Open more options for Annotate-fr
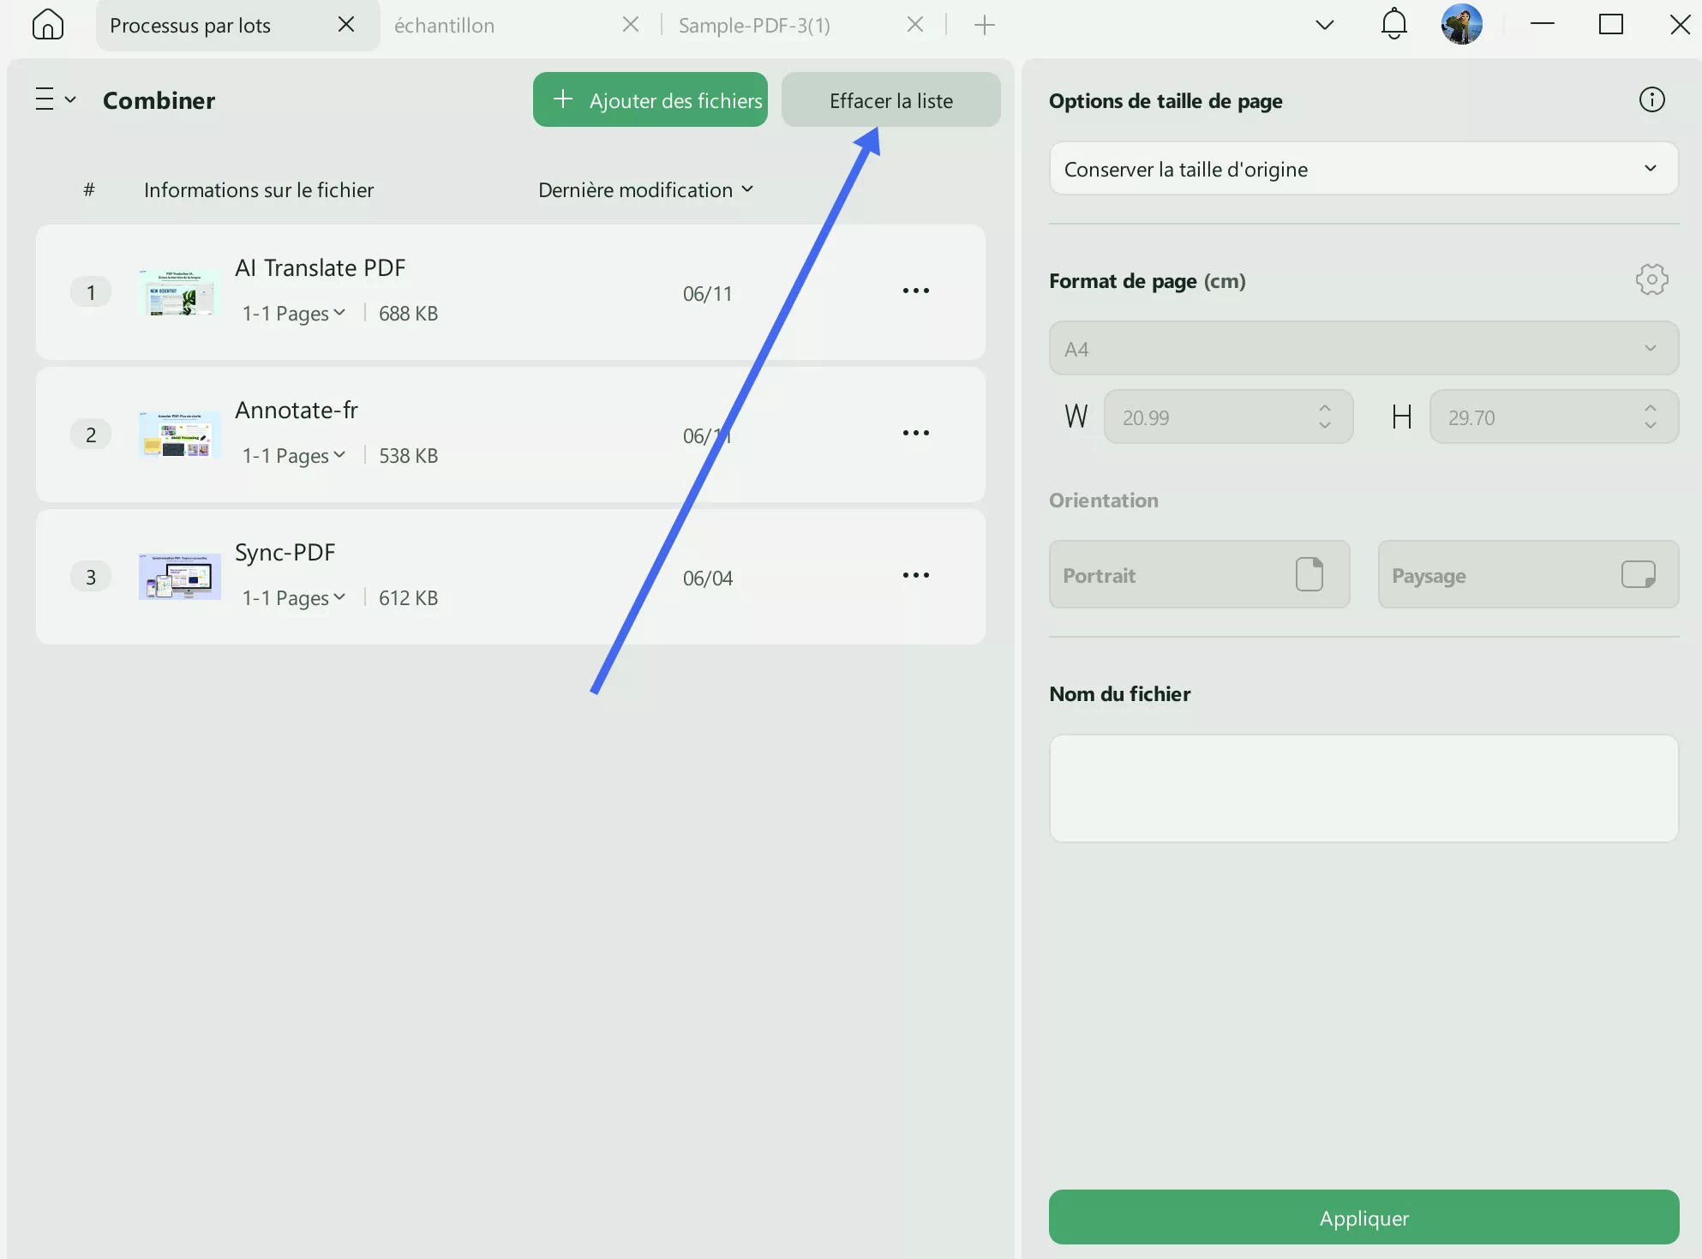Viewport: 1702px width, 1259px height. click(x=915, y=434)
